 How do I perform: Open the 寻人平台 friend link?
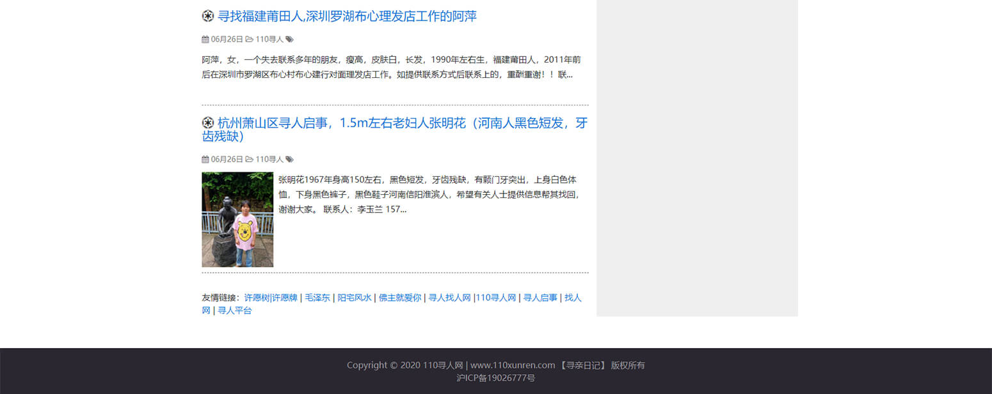point(235,310)
